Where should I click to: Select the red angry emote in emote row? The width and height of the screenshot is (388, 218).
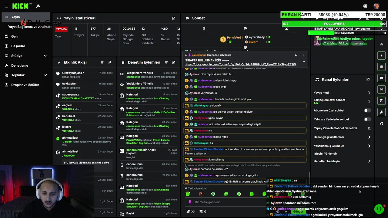click(200, 194)
